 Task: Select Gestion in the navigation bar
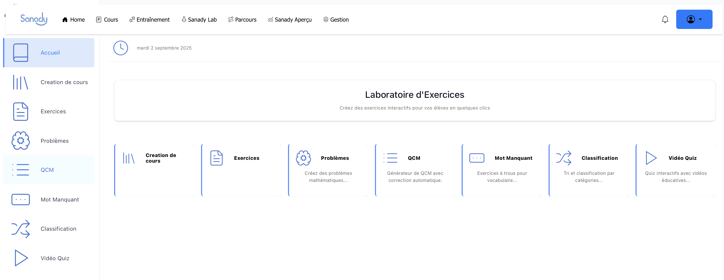click(336, 20)
